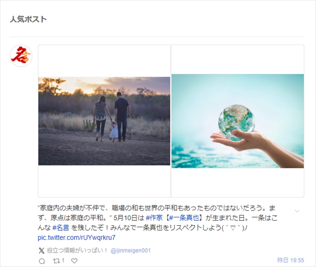Viewport: 316px width, 267px height.
Task: Expand the chevron menu beside the post text
Action: 297,211
